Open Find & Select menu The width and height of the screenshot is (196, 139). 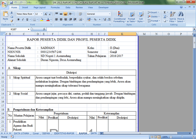pos(181,17)
